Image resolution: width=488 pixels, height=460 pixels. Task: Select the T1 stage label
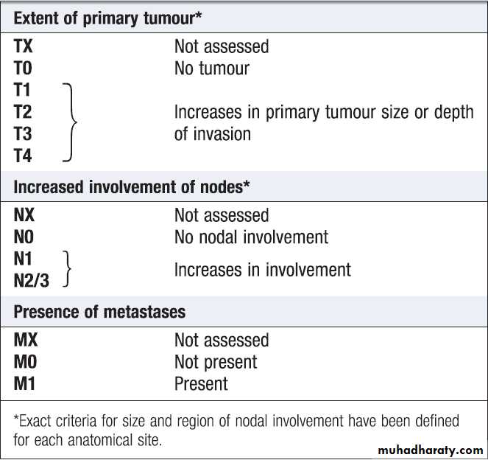(x=23, y=91)
